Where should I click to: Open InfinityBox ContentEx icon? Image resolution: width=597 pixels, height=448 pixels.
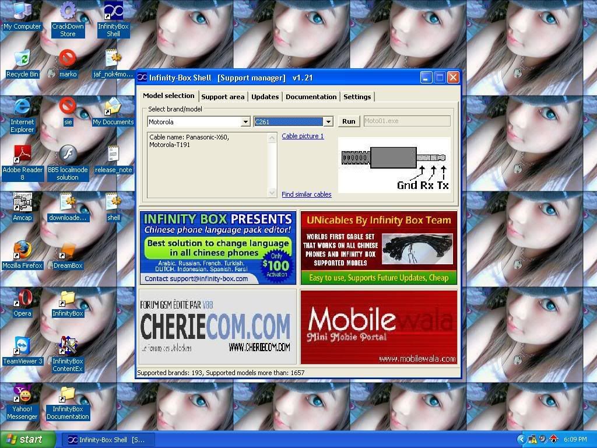click(68, 354)
